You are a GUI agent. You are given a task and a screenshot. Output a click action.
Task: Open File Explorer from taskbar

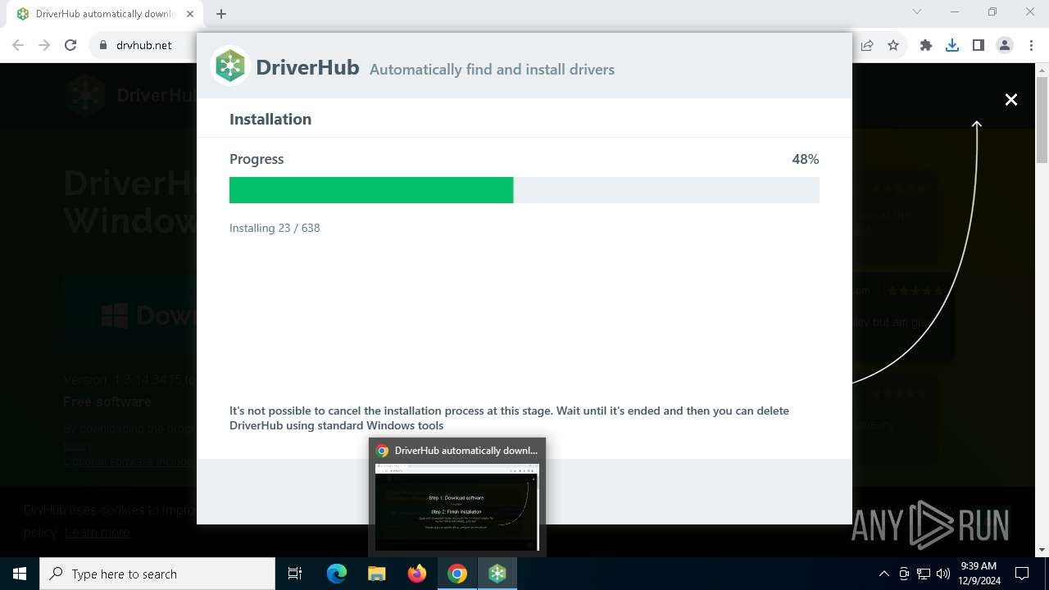[377, 574]
